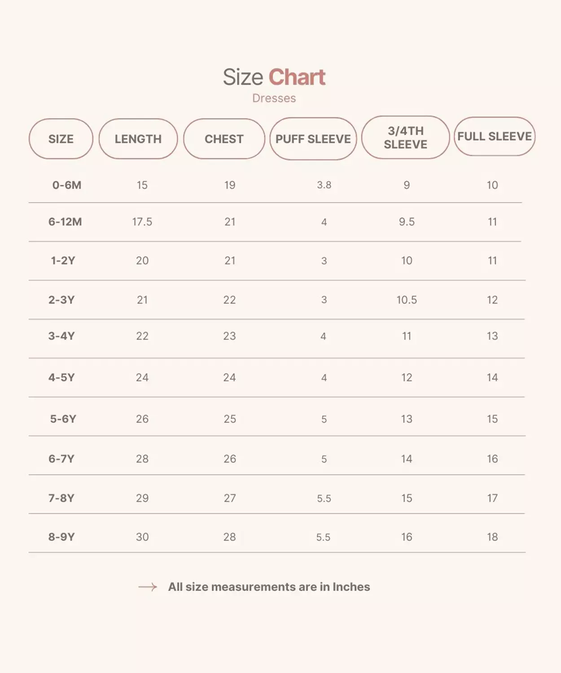This screenshot has height=673, width=561.
Task: Click the Dresses subtitle text
Action: click(274, 98)
